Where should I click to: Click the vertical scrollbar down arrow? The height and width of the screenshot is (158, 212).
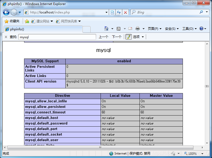[x=207, y=143]
